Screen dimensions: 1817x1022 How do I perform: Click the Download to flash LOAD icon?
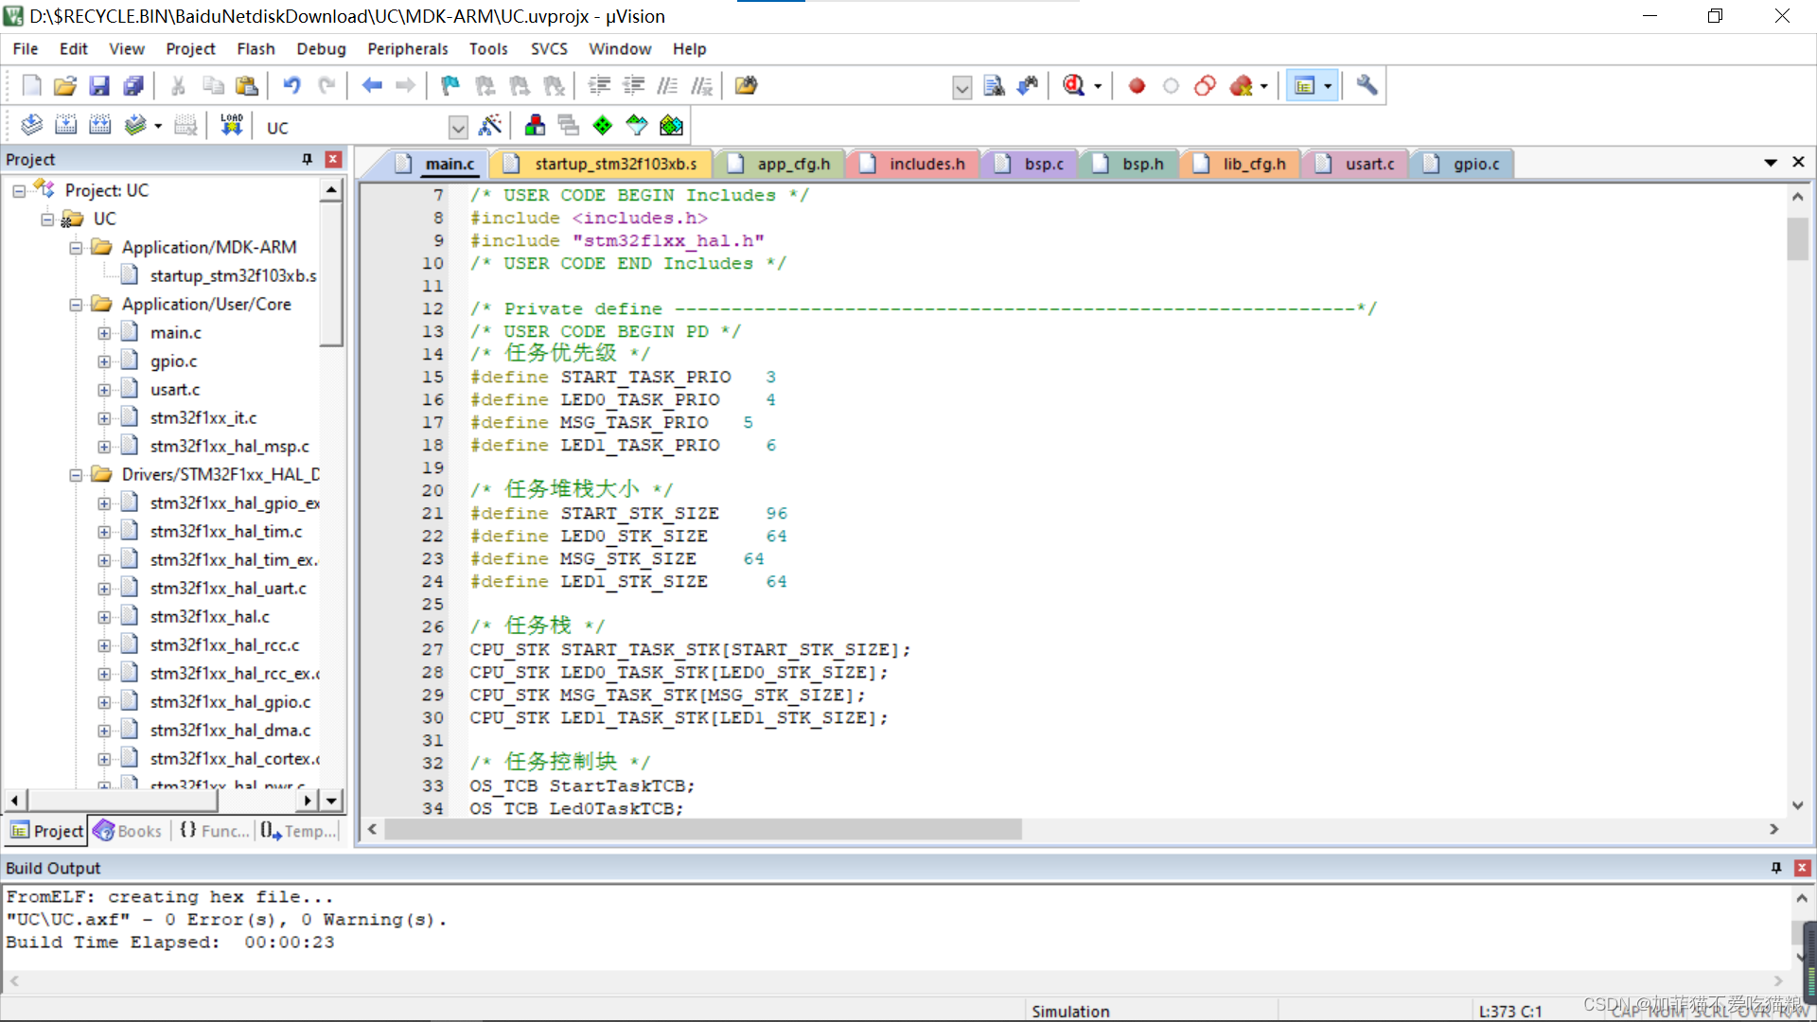pos(232,125)
